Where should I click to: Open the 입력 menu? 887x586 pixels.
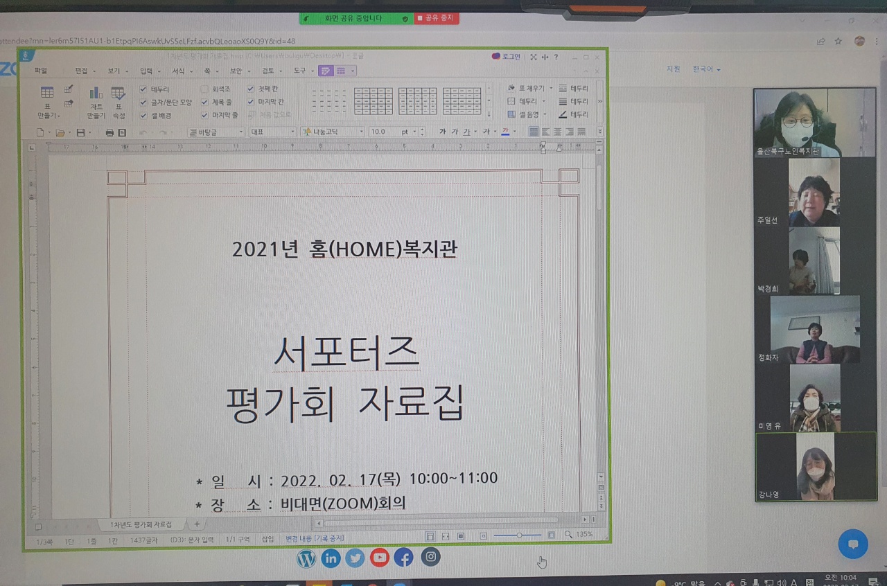tap(146, 71)
